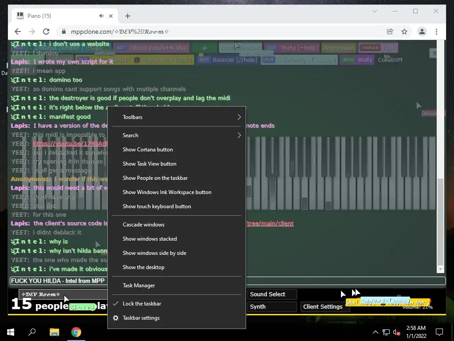Viewport: 454px width, 341px height.
Task: Click the chat scrollbar thumb
Action: [x=440, y=222]
